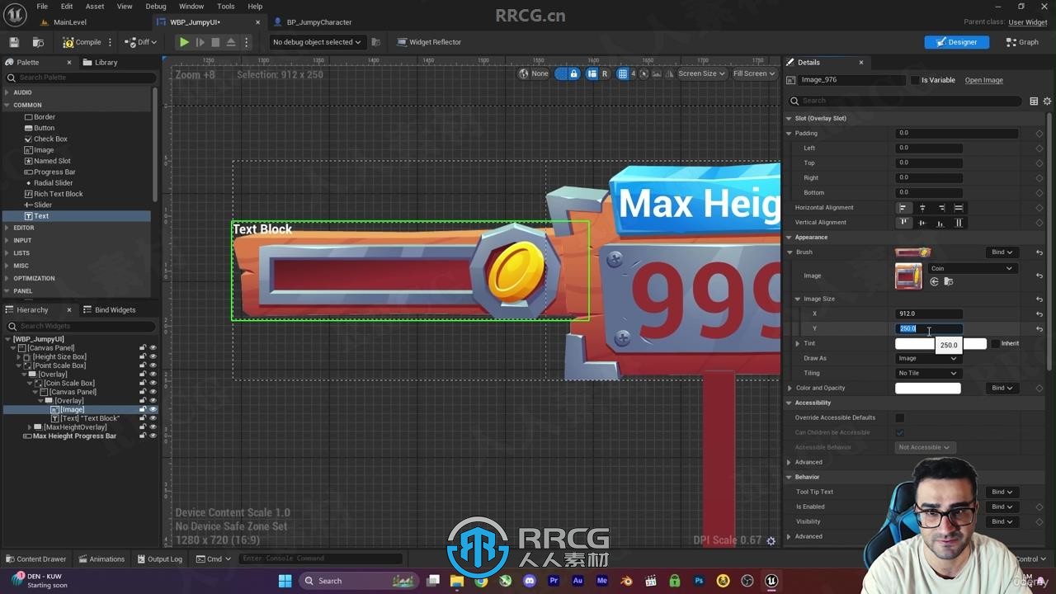Select Rich Text Block in Palette
The image size is (1056, 594).
[58, 194]
